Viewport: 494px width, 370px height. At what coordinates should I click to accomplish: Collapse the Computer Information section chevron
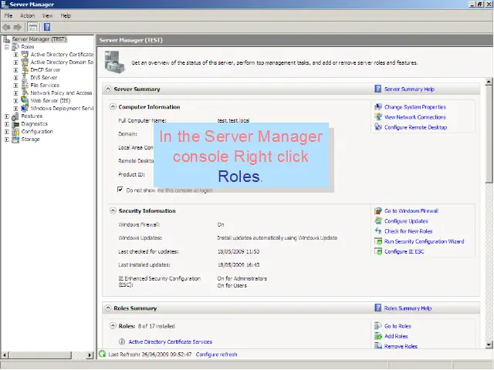pos(113,106)
